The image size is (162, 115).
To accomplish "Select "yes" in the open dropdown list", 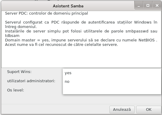I will (112, 73).
